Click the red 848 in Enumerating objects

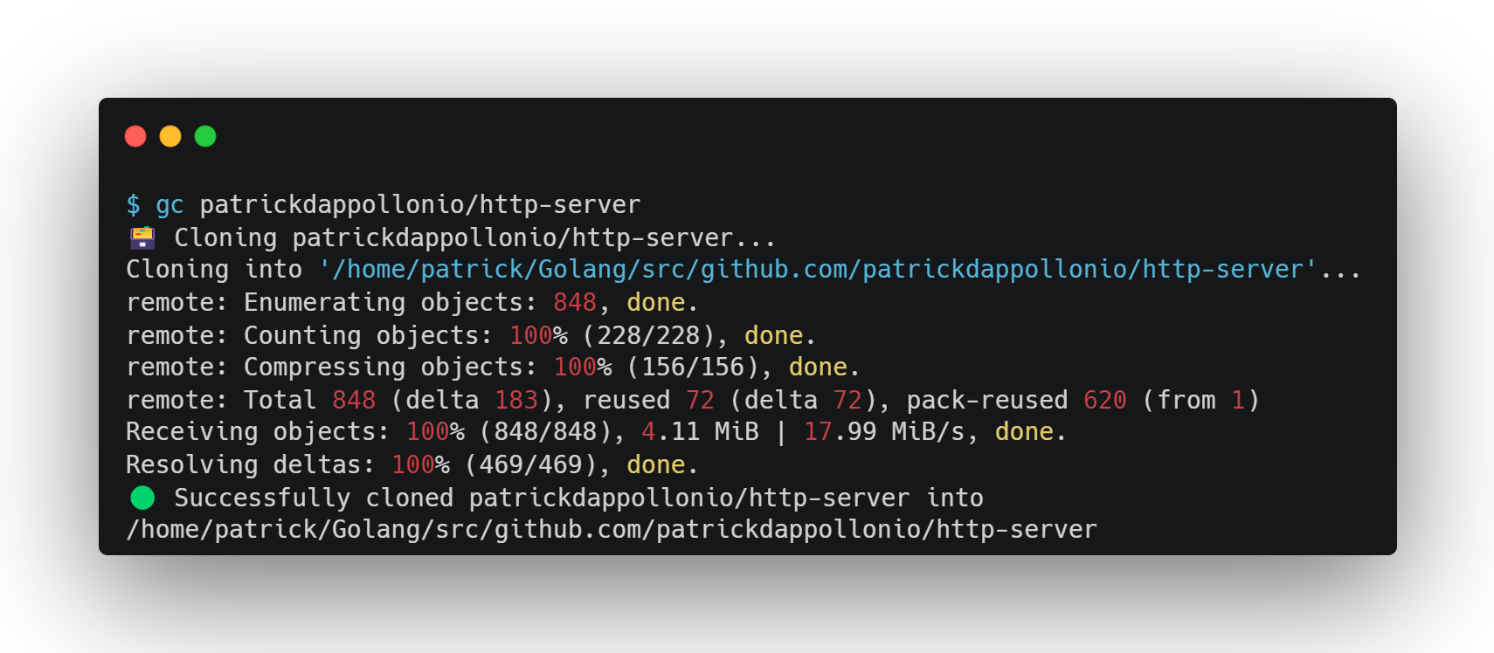click(575, 302)
